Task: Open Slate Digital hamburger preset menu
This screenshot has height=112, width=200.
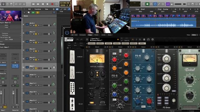Action: coord(87,40)
